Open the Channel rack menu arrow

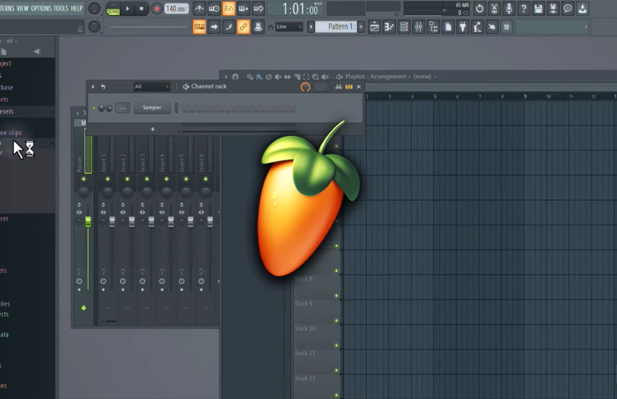click(x=93, y=87)
